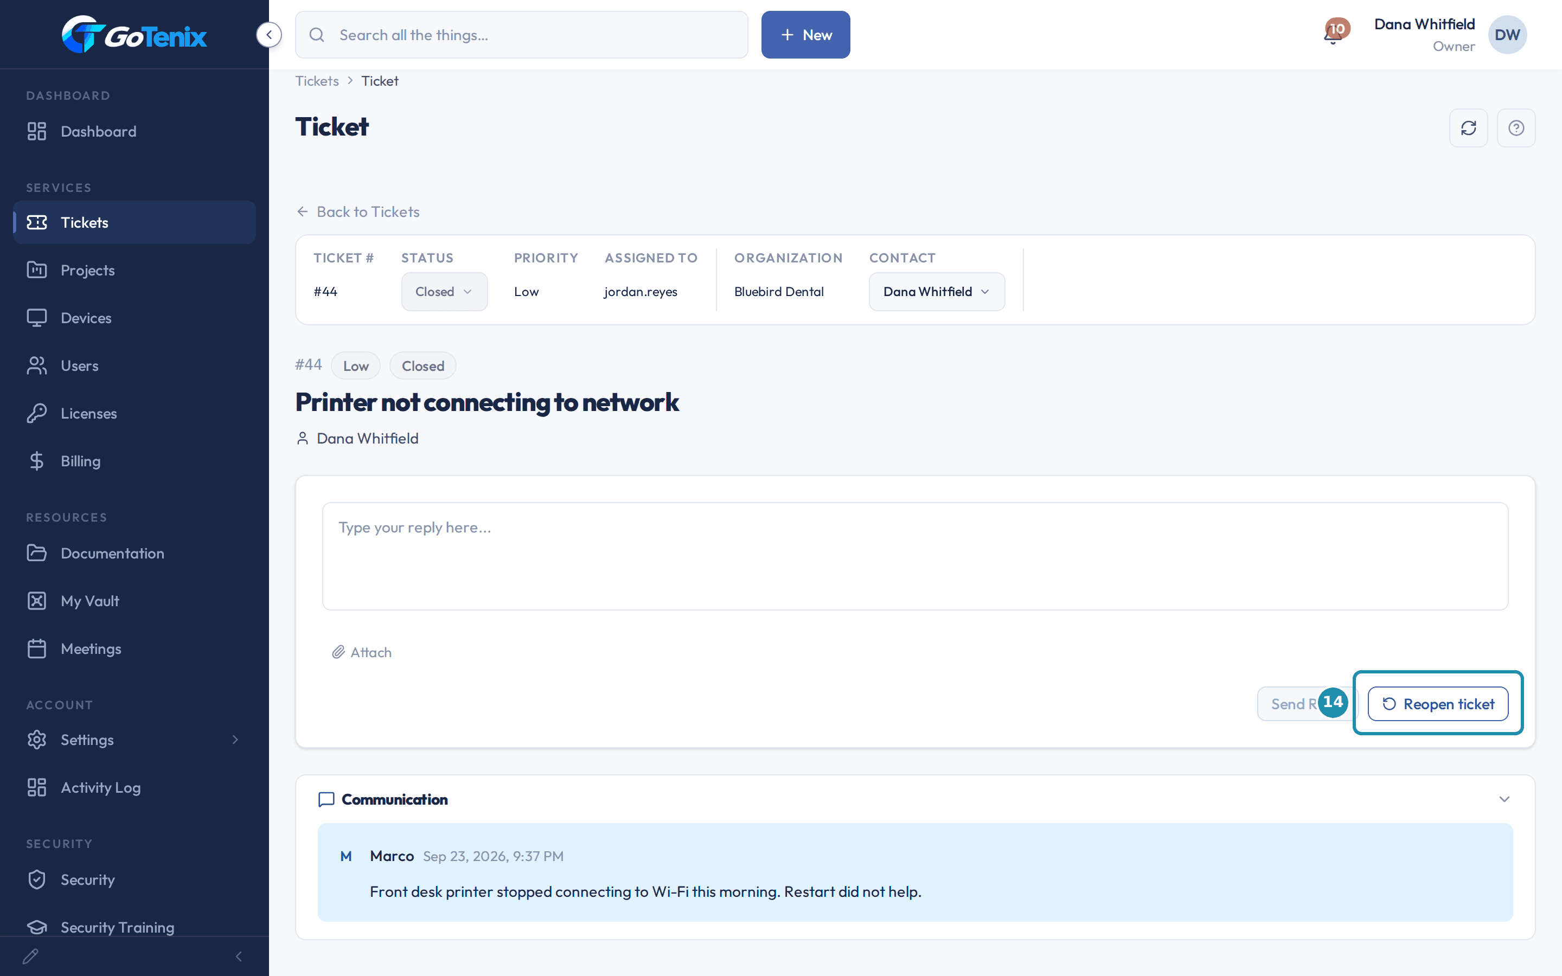Go to Tickets in sidebar
This screenshot has width=1562, height=976.
pos(135,222)
